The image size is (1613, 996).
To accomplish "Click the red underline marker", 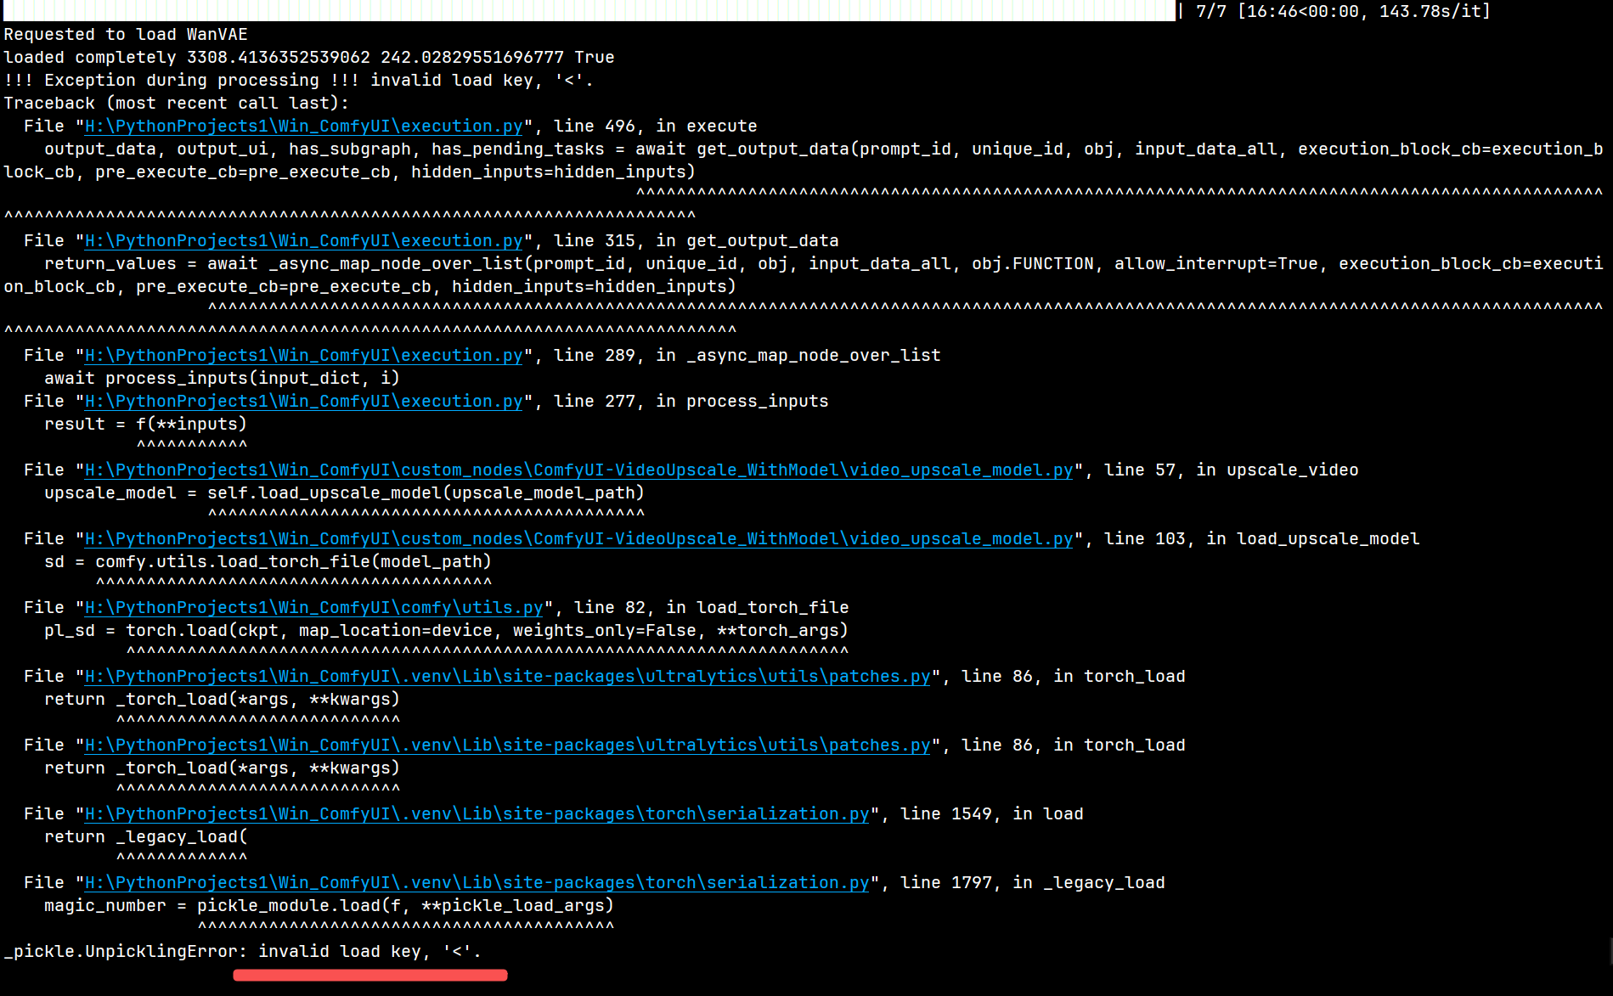I will coord(369,975).
